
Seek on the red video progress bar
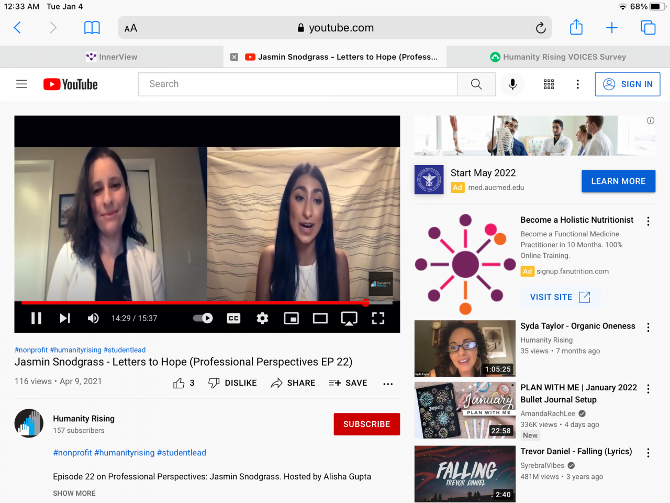[207, 303]
